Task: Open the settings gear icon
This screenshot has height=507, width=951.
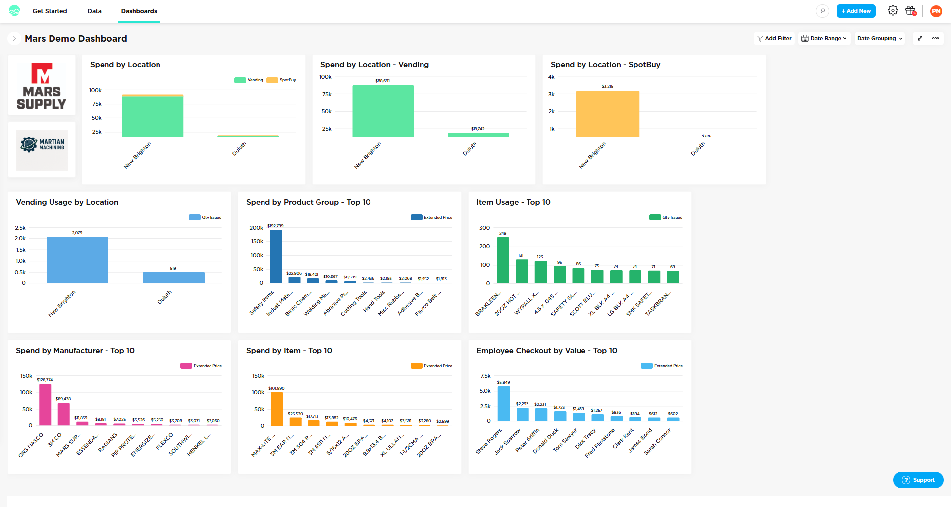Action: pos(893,10)
